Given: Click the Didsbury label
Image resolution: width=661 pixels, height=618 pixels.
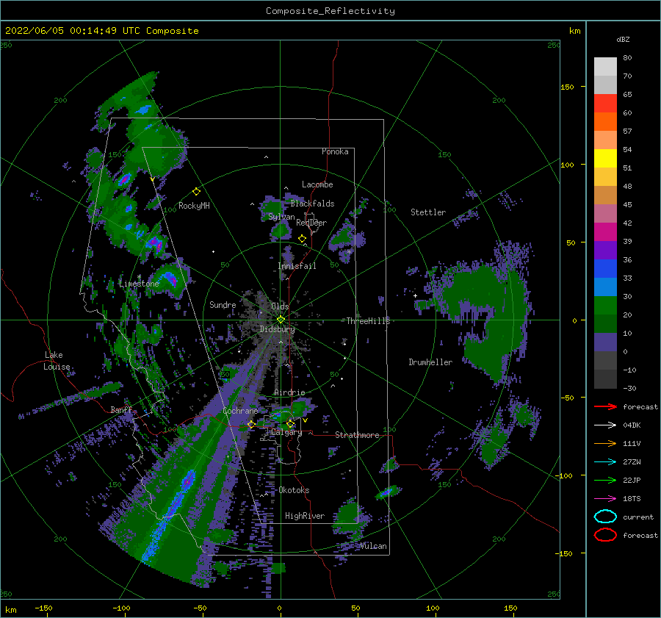Looking at the screenshot, I should click(277, 329).
